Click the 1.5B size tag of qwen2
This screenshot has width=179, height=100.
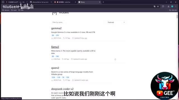(x=58, y=77)
